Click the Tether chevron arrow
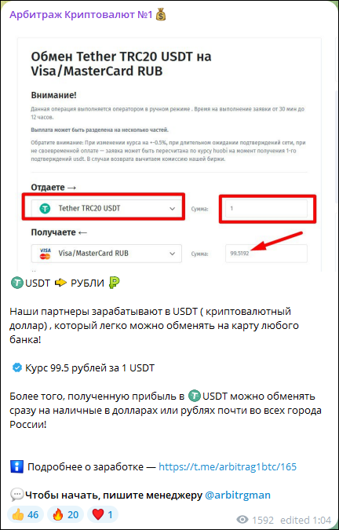This screenshot has width=339, height=530. tap(172, 209)
